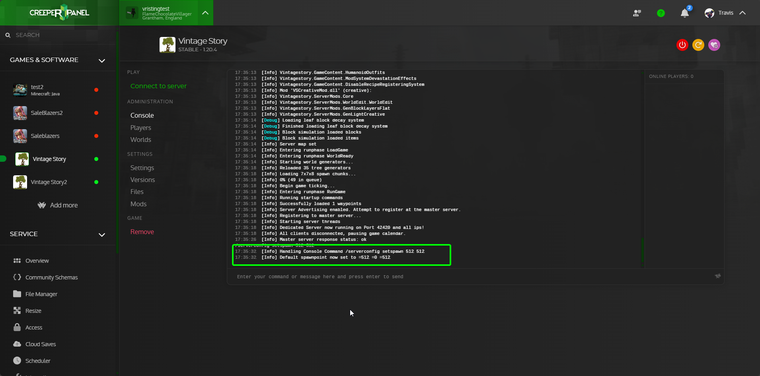Click the search magnifier icon
Screen dimensions: 760x376
8,35
